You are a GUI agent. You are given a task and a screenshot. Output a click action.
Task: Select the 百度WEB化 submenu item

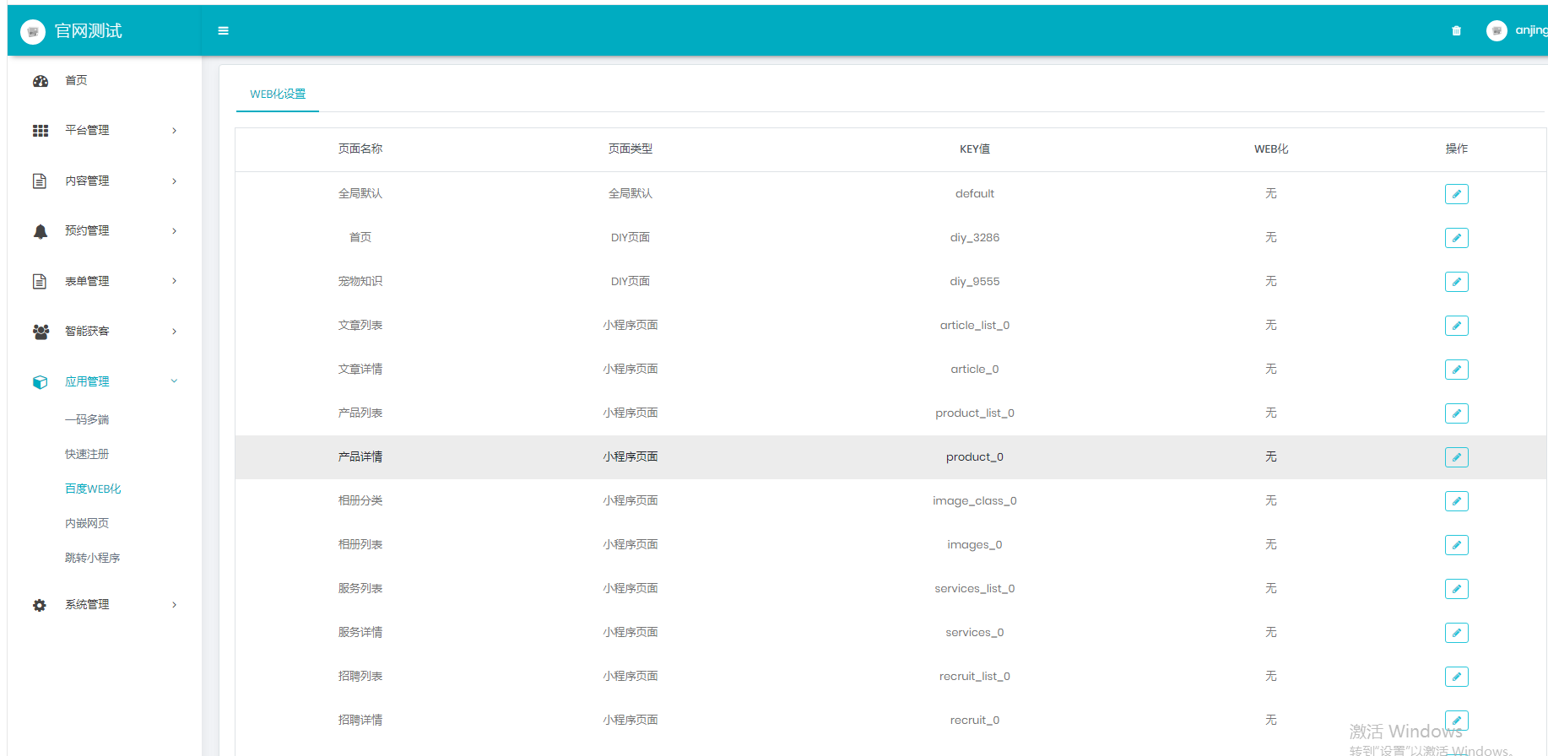[x=93, y=489]
